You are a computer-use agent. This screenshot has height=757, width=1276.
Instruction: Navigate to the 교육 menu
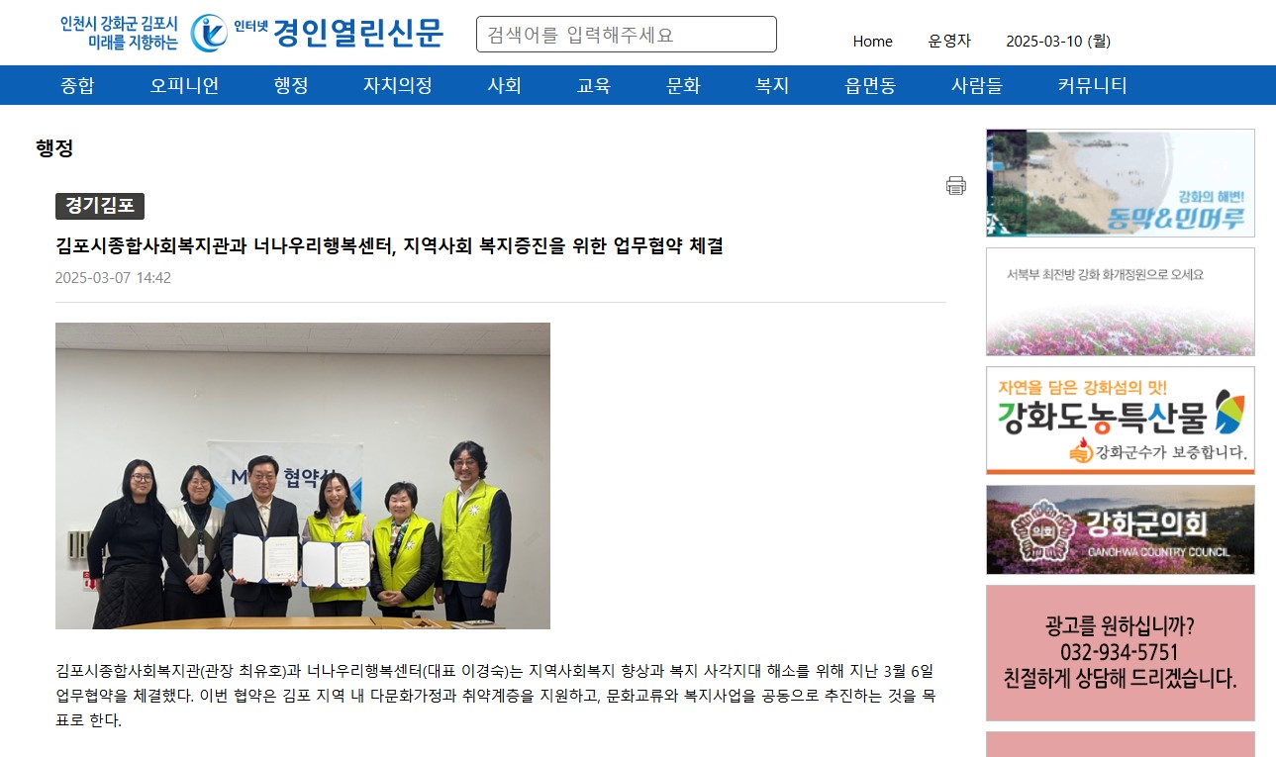[x=593, y=85]
